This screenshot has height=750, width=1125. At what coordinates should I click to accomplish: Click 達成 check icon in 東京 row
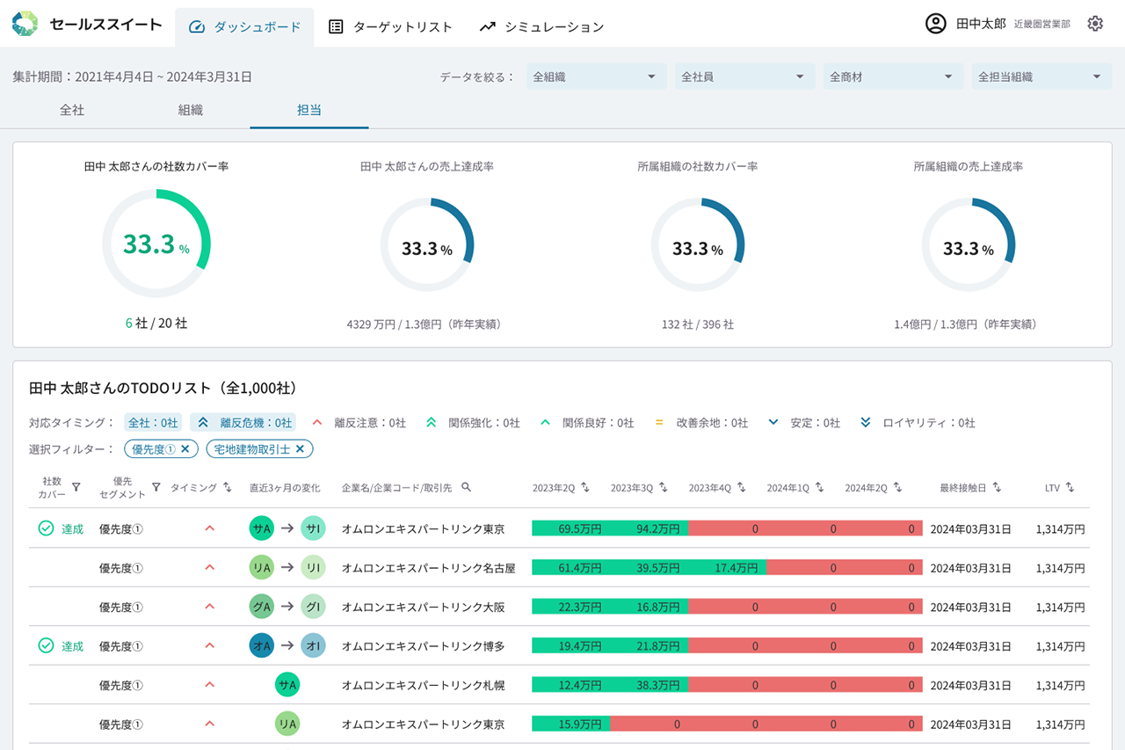[x=46, y=528]
